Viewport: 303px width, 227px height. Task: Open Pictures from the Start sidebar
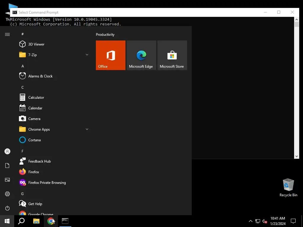tap(7, 180)
